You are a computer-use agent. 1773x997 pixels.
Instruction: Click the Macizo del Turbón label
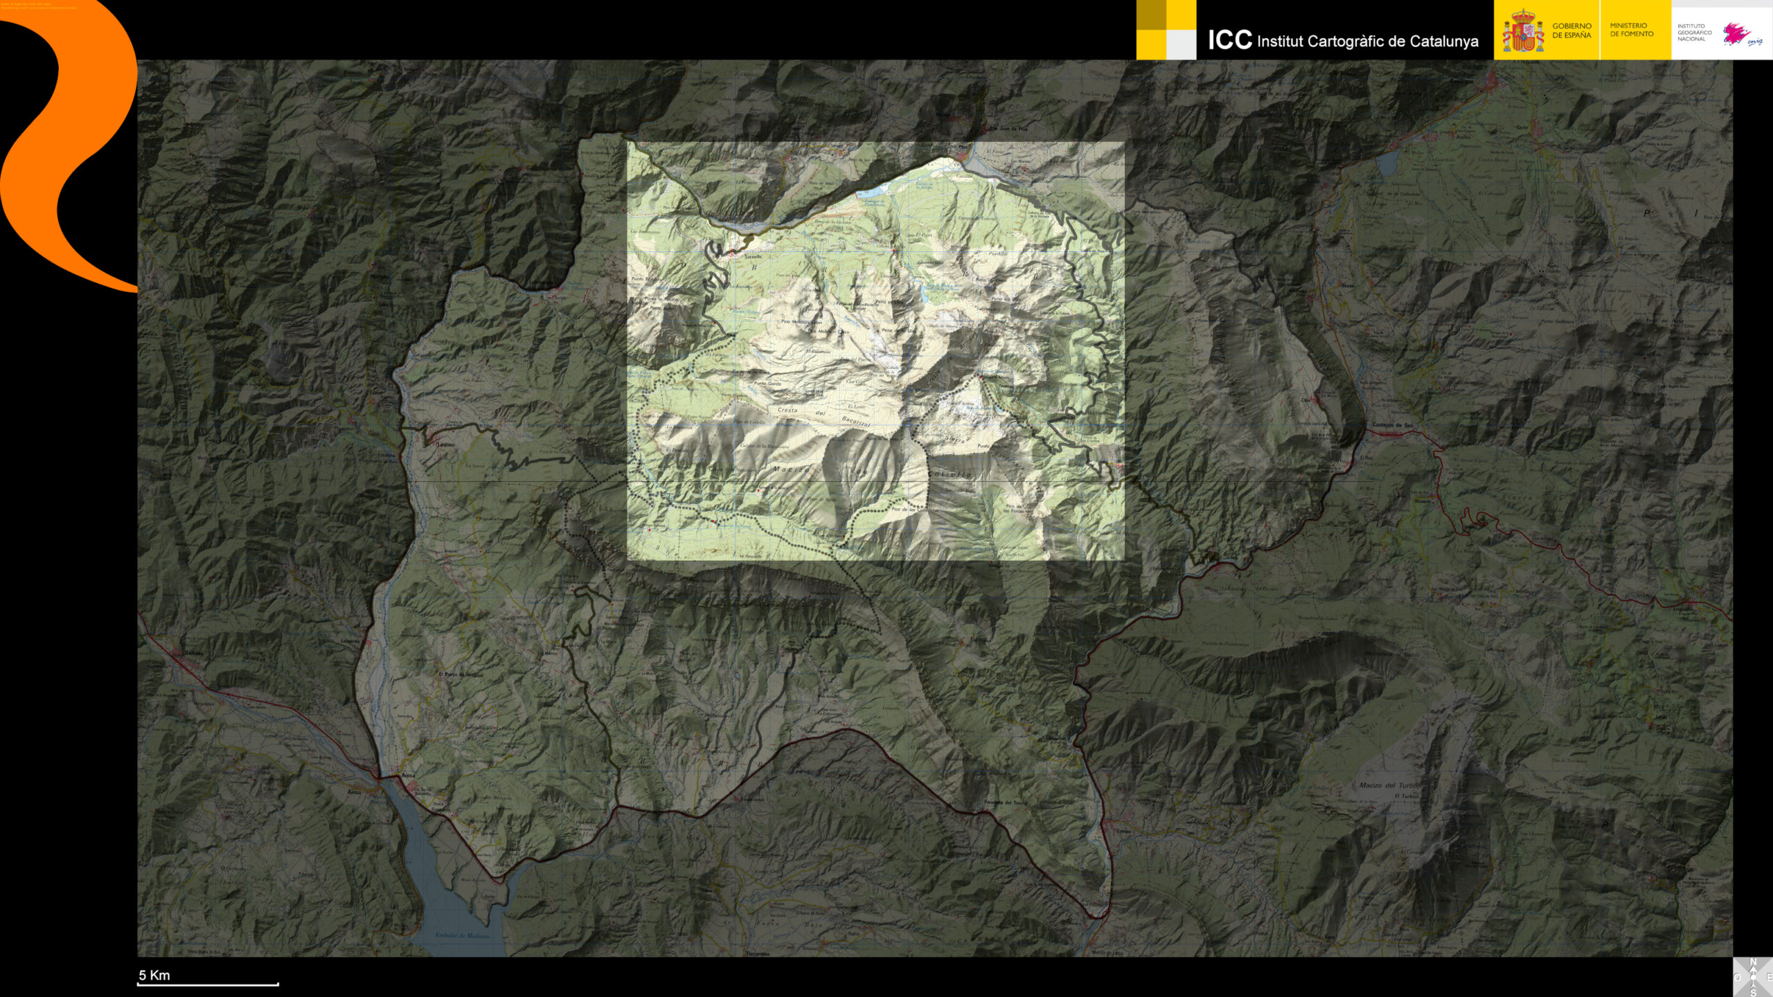(1389, 785)
